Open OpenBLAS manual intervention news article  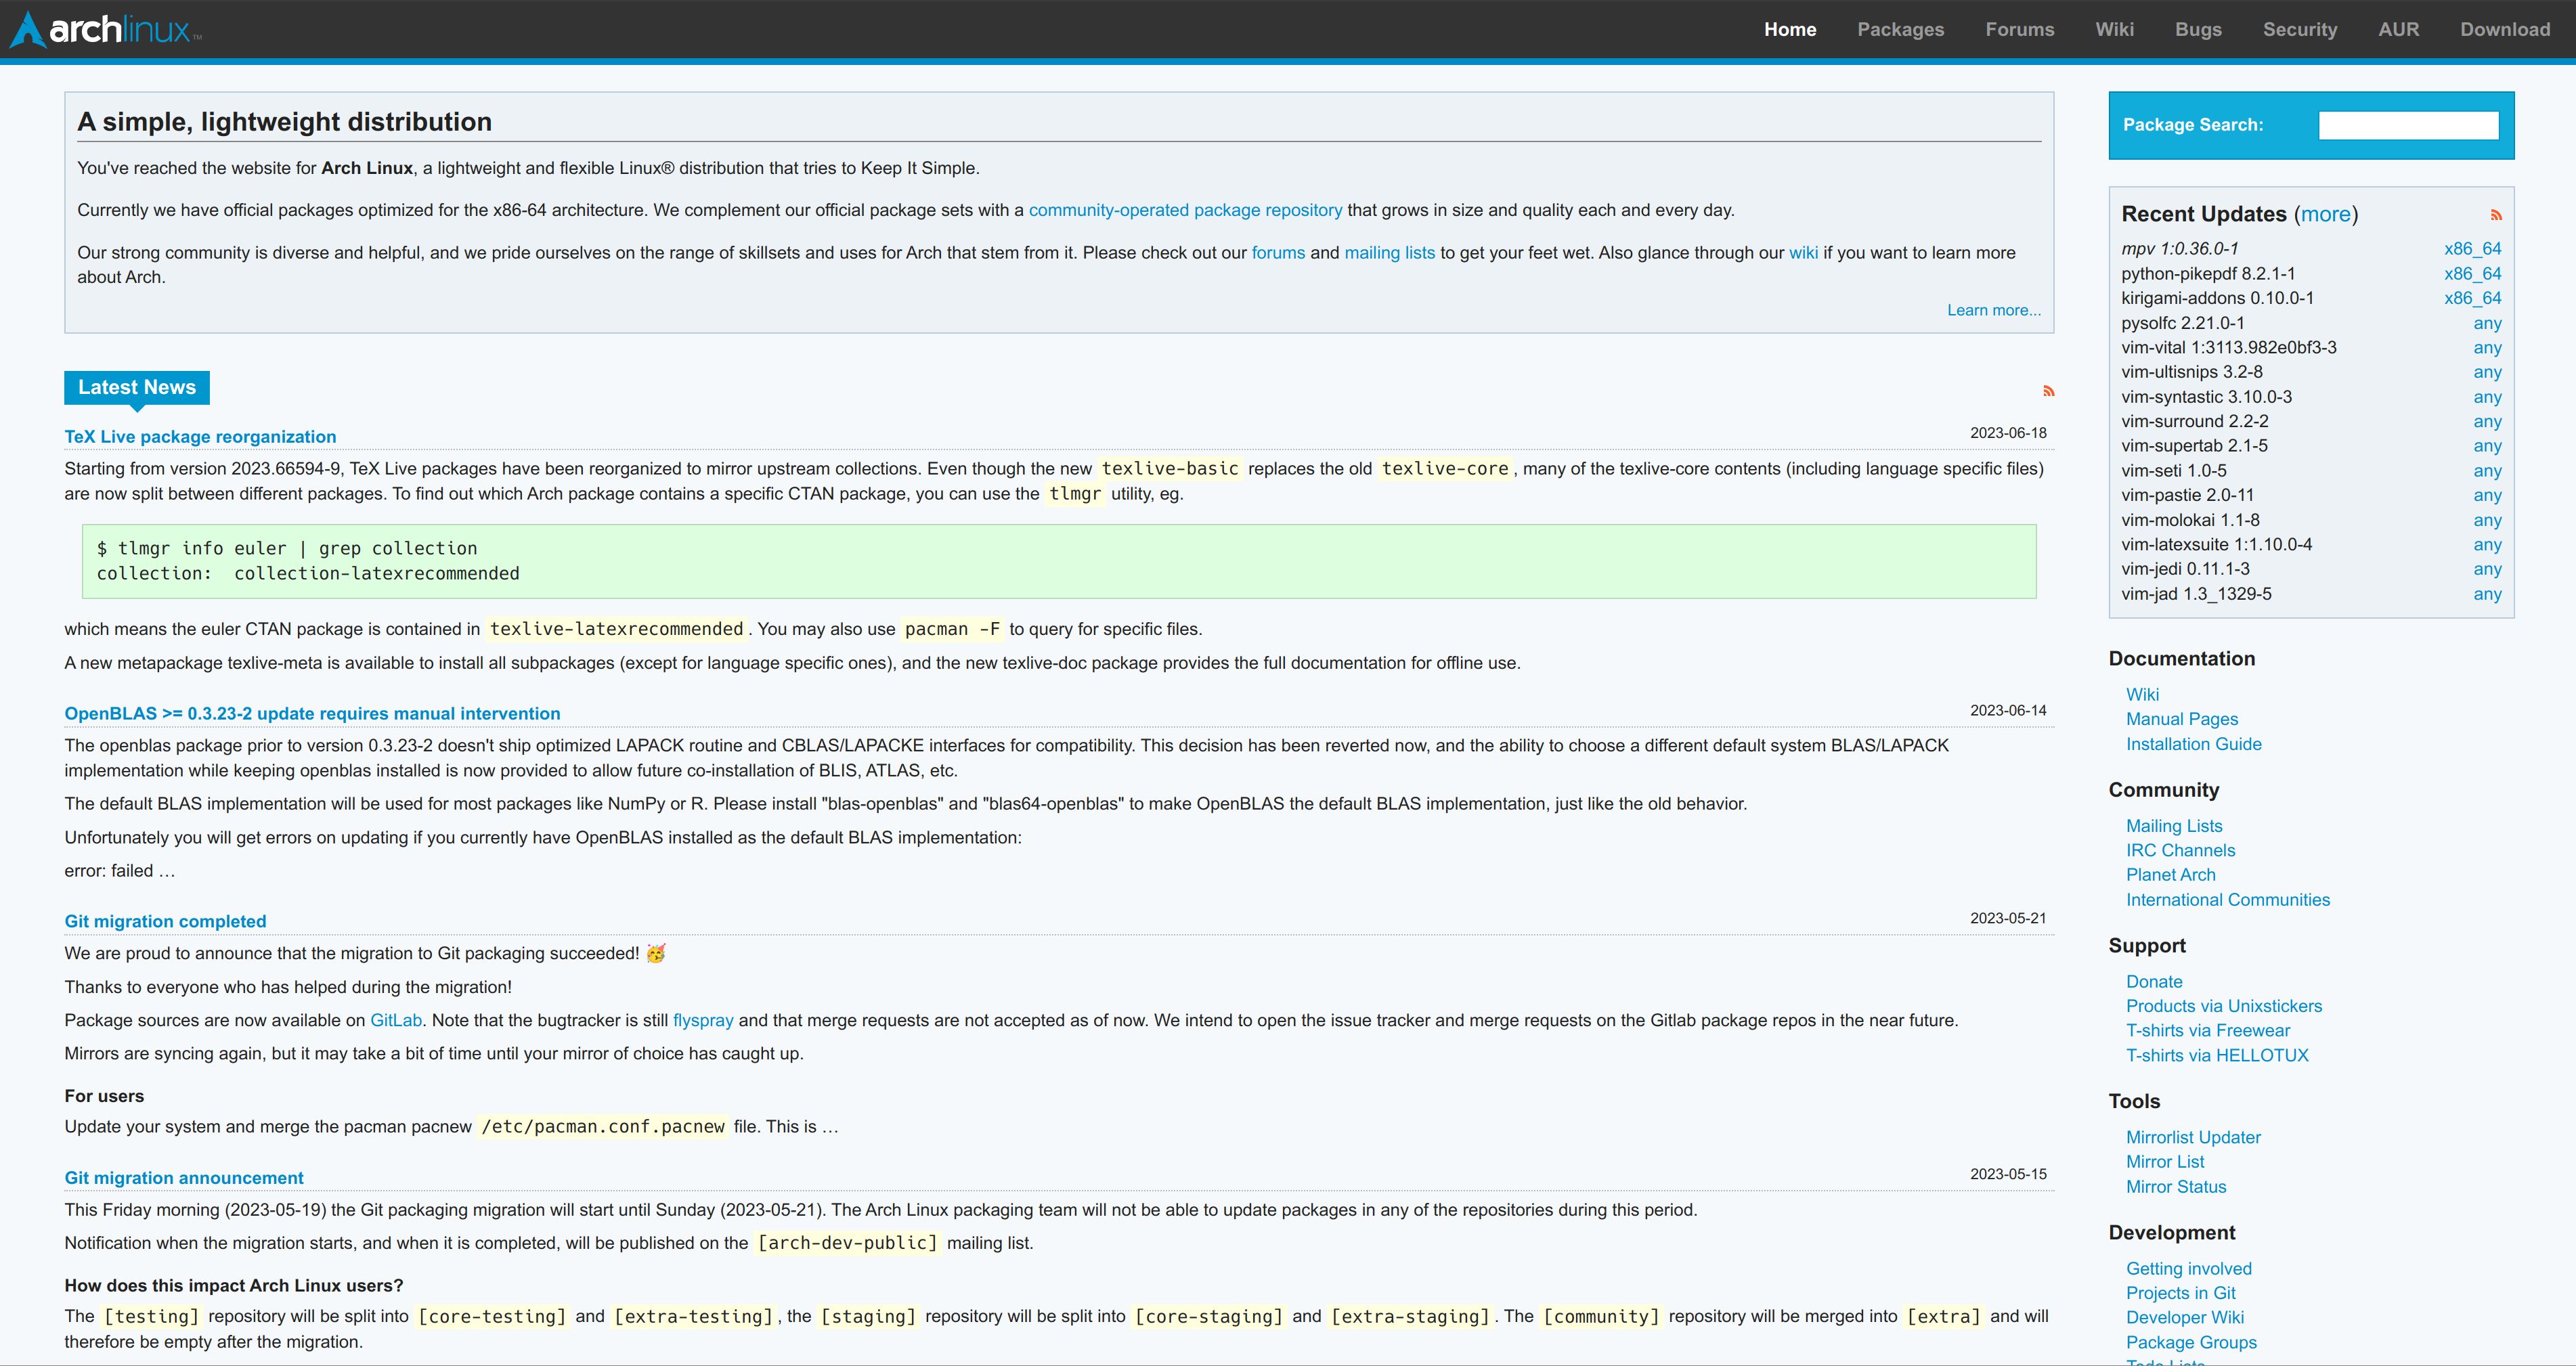pyautogui.click(x=312, y=713)
